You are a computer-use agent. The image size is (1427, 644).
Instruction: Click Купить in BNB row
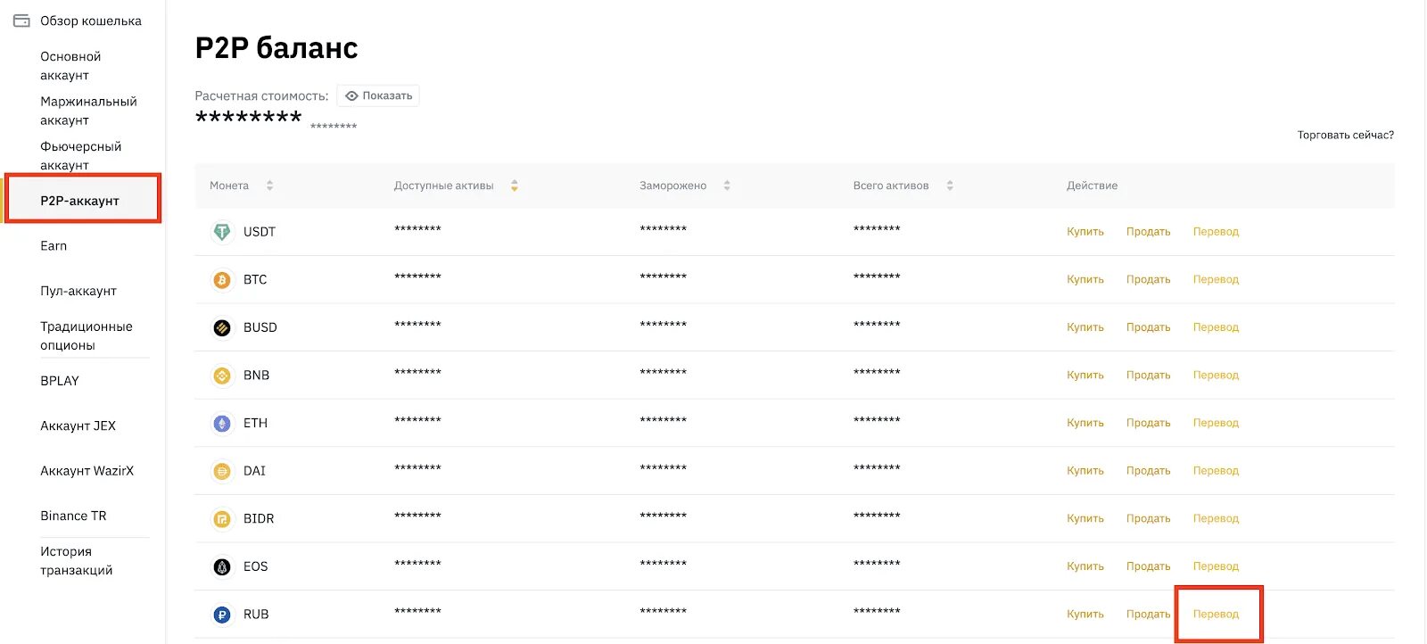point(1085,376)
